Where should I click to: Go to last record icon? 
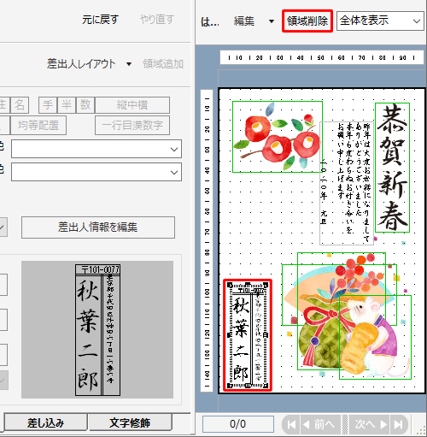click(399, 424)
